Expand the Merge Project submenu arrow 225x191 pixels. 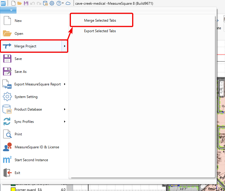64,46
